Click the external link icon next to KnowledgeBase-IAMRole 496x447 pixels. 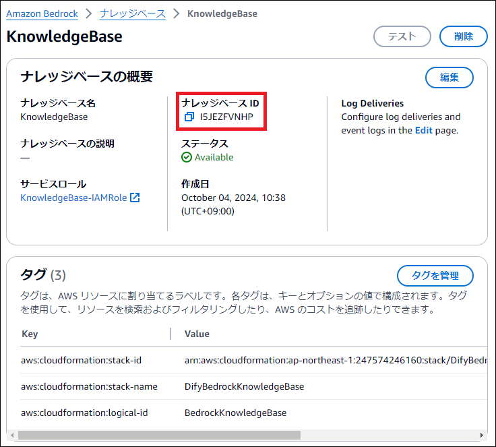click(x=135, y=198)
